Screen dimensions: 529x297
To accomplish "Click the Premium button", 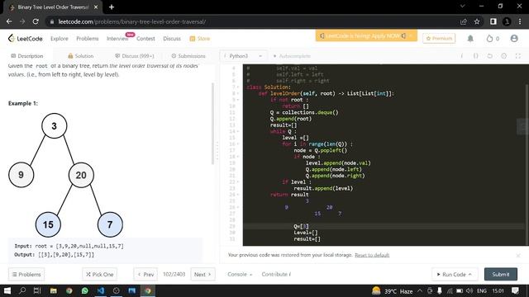I will (x=439, y=39).
